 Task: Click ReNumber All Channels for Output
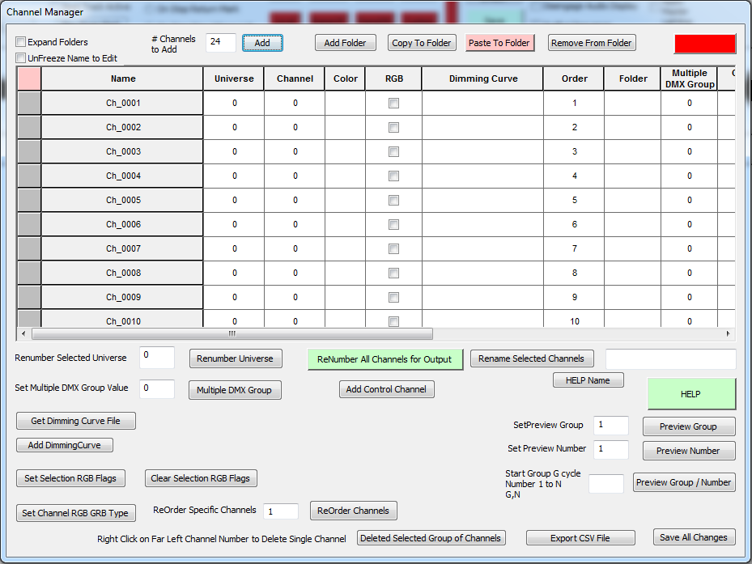384,359
